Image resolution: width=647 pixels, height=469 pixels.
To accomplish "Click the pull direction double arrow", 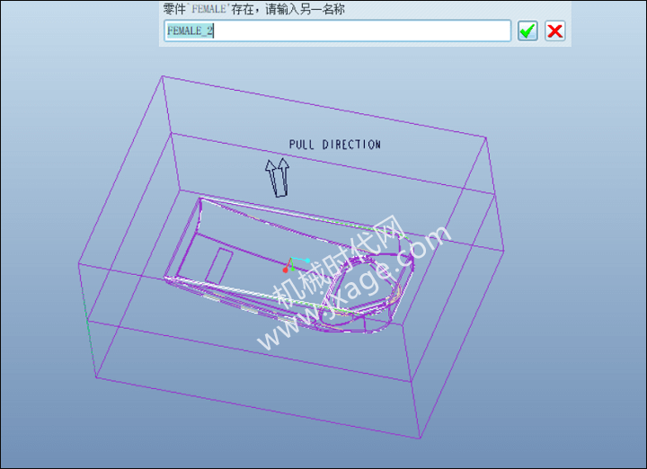I will tap(278, 177).
